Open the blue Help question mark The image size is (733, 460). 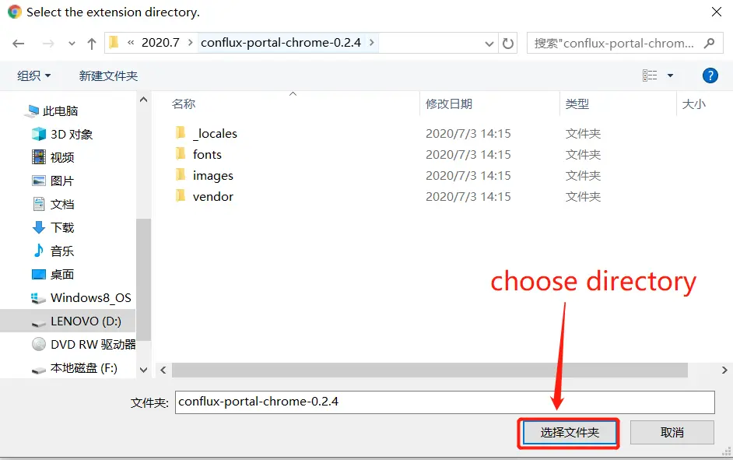709,75
